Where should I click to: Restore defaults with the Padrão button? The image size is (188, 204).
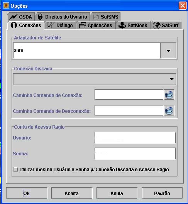click(x=162, y=193)
